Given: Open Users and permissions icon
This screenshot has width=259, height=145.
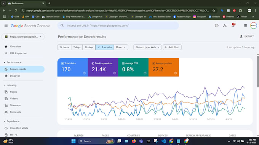Looking at the screenshot, I should (225, 26).
